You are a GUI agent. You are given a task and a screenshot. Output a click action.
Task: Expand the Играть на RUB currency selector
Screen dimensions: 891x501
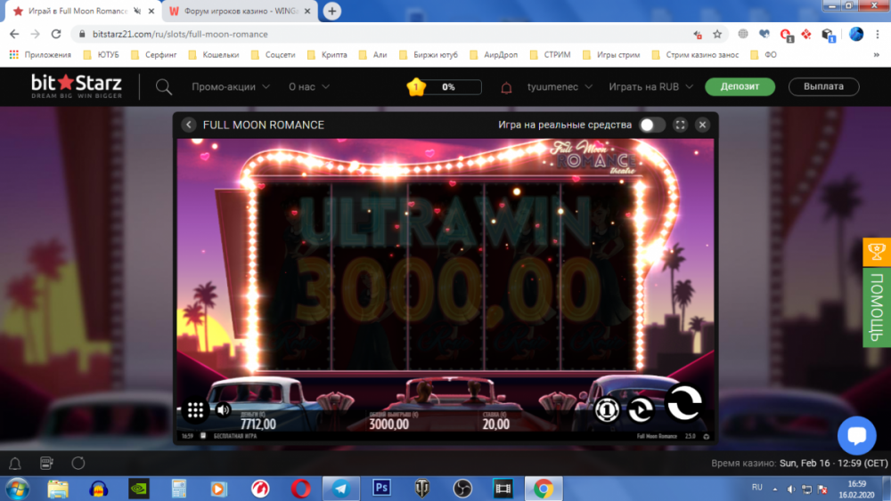point(650,87)
